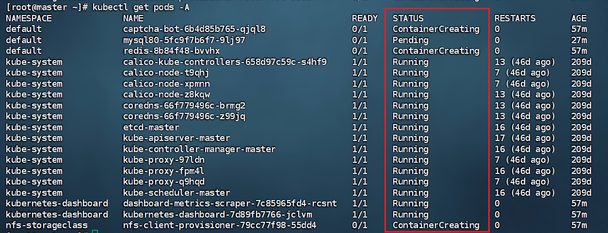
Task: Click the nfs-storageclass namespace text
Action: coord(47,225)
